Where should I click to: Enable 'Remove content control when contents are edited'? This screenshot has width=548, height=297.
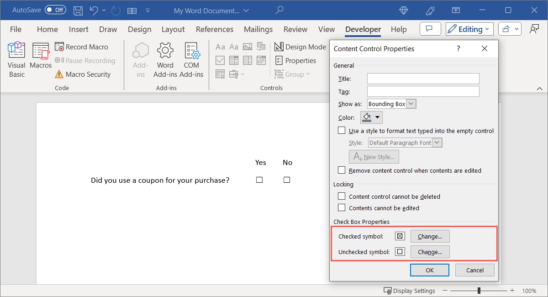341,169
